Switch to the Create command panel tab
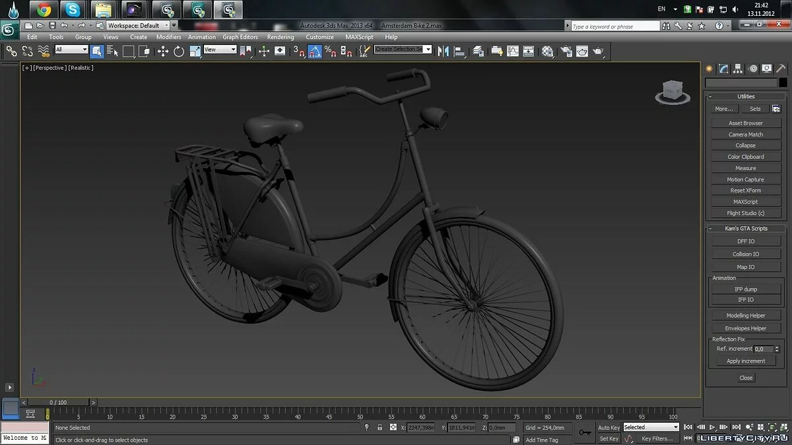Screen dimensions: 792x445 point(709,69)
